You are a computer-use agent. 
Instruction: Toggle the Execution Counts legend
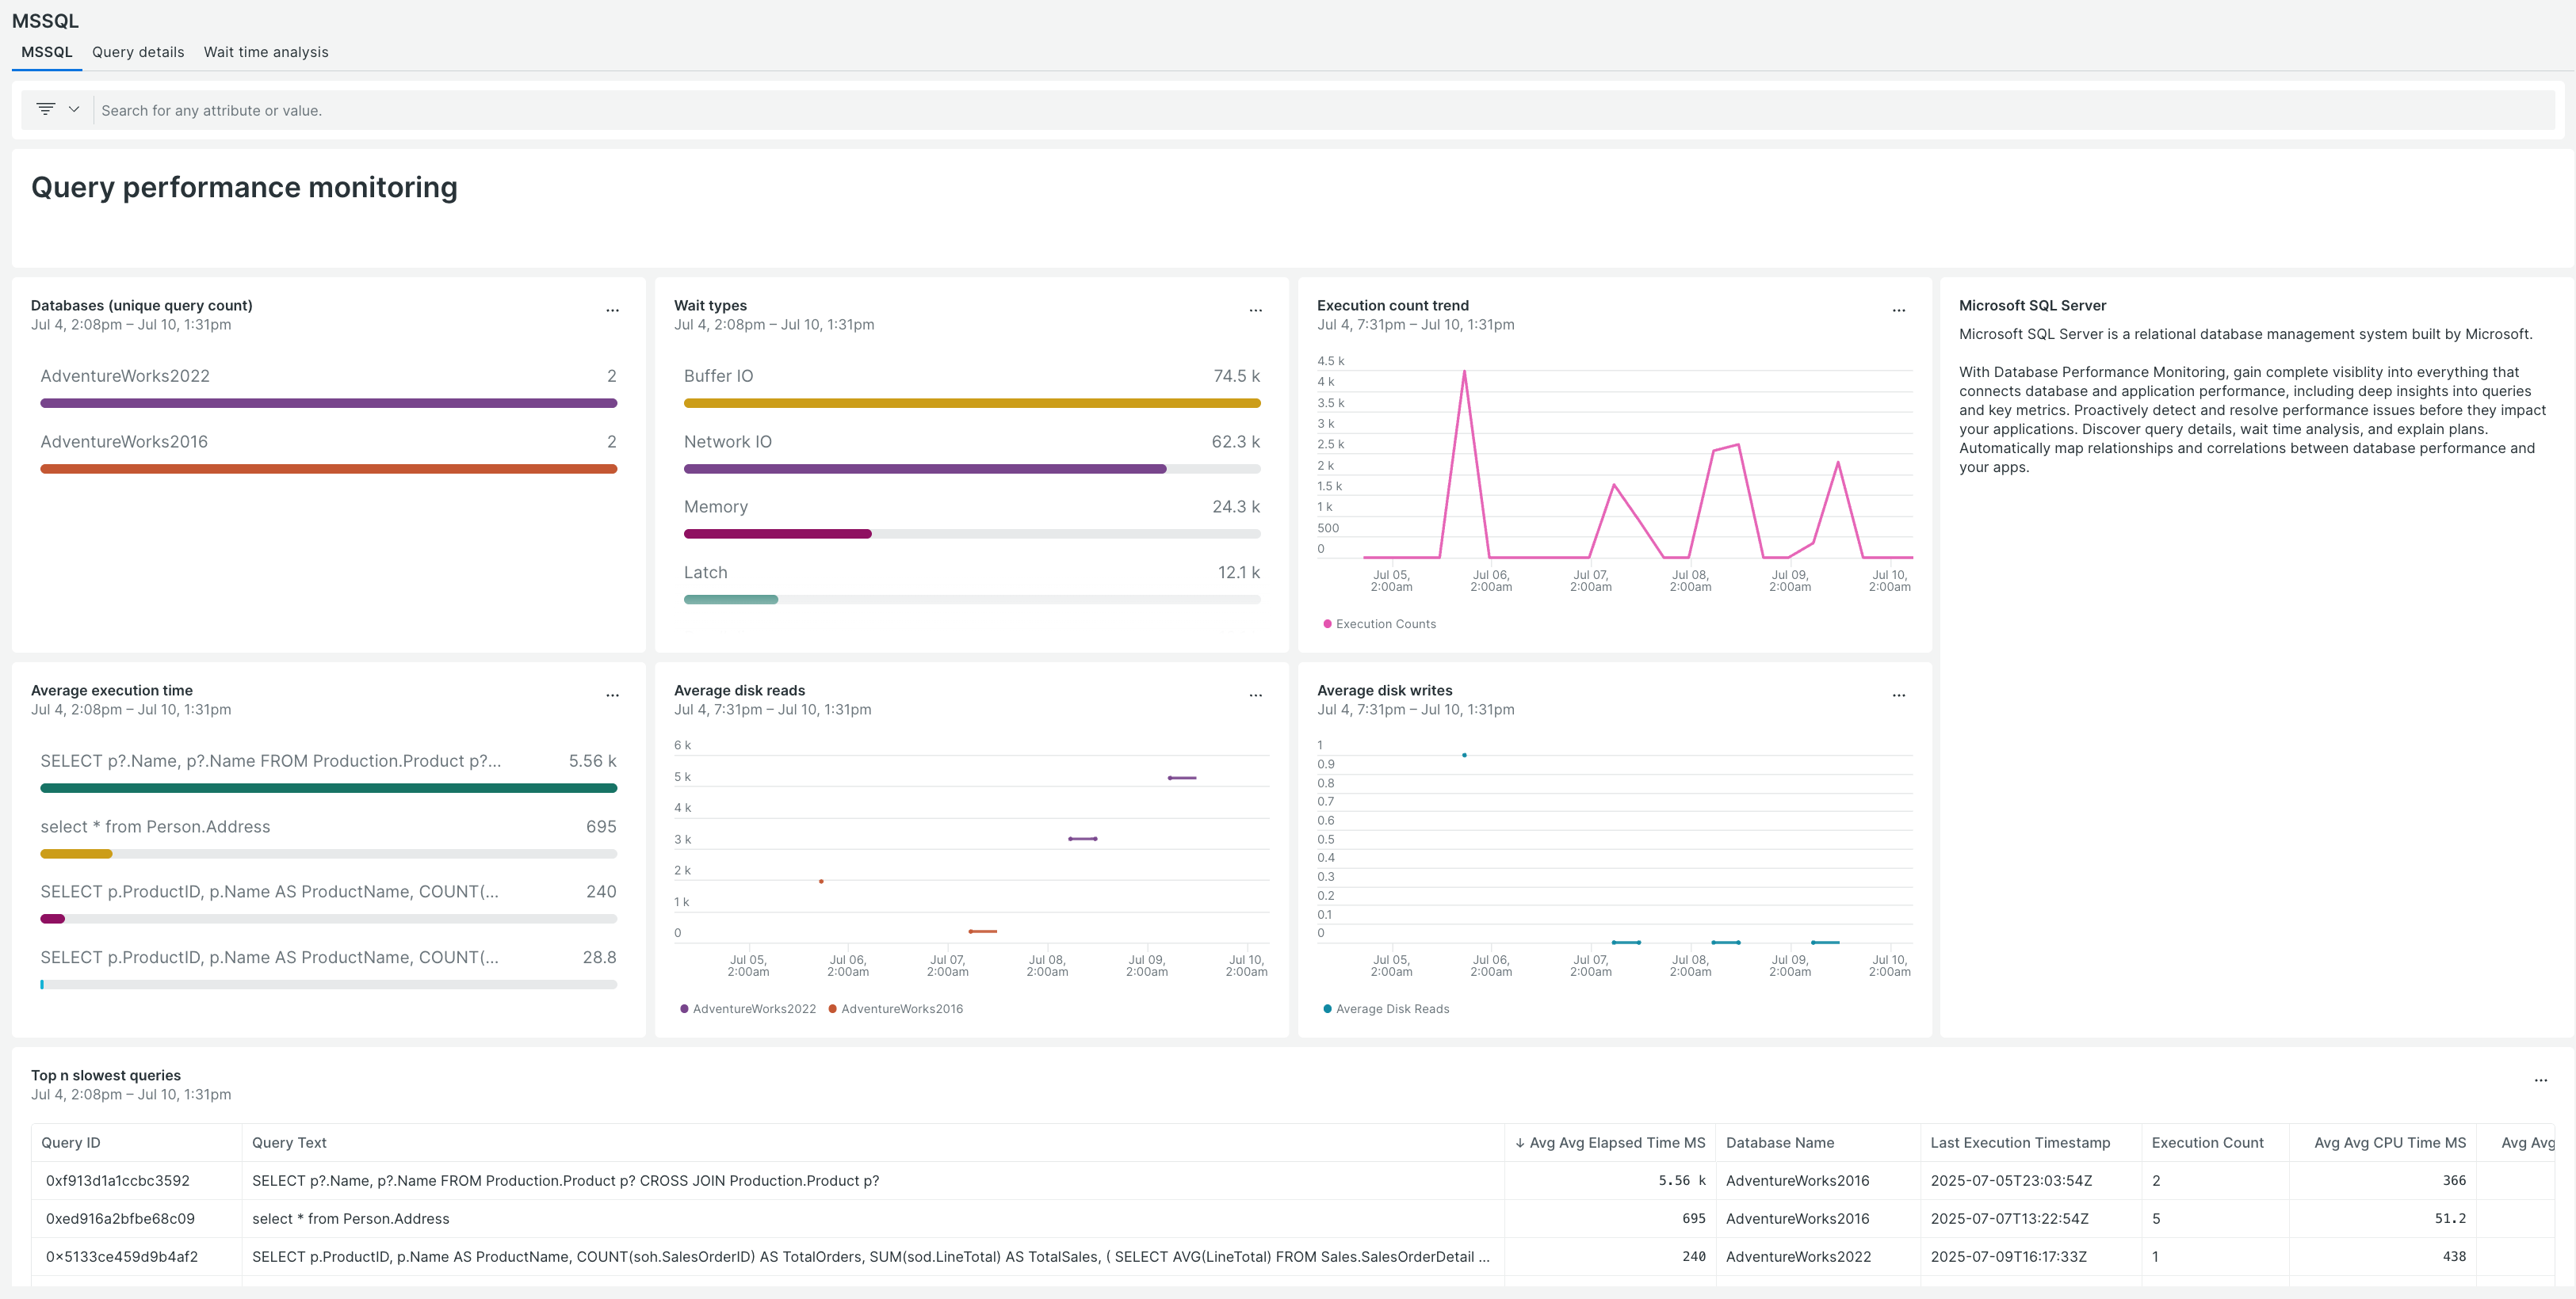pyautogui.click(x=1380, y=623)
